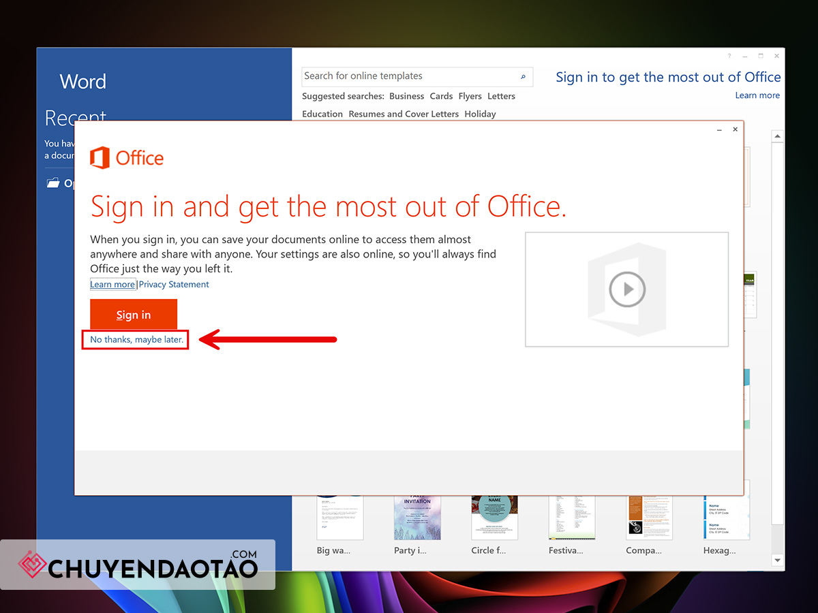
Task: Click the Open folder icon in Word sidebar
Action: 53,183
